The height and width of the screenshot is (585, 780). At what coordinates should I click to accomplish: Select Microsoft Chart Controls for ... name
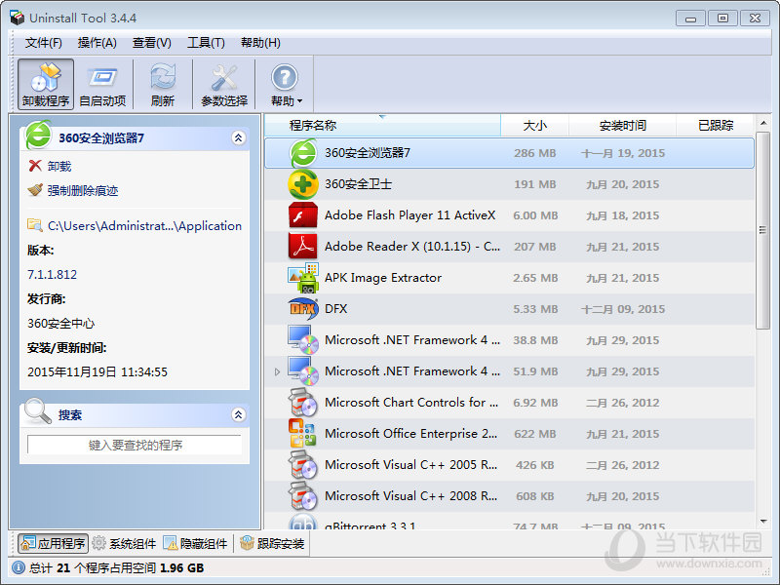click(x=411, y=403)
